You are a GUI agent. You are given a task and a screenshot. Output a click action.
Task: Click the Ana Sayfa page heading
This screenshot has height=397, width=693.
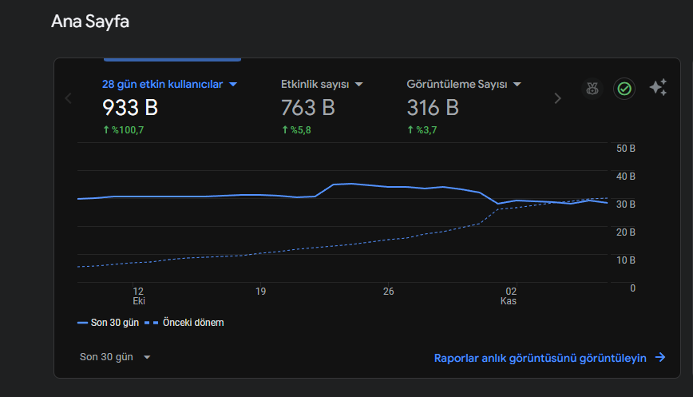90,22
